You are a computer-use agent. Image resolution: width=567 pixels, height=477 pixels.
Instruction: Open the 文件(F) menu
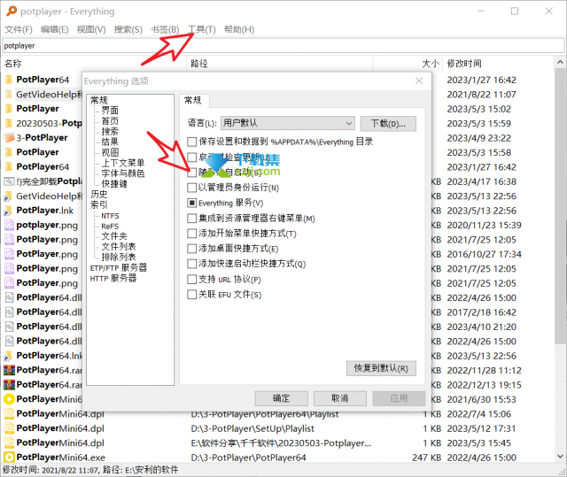(18, 29)
